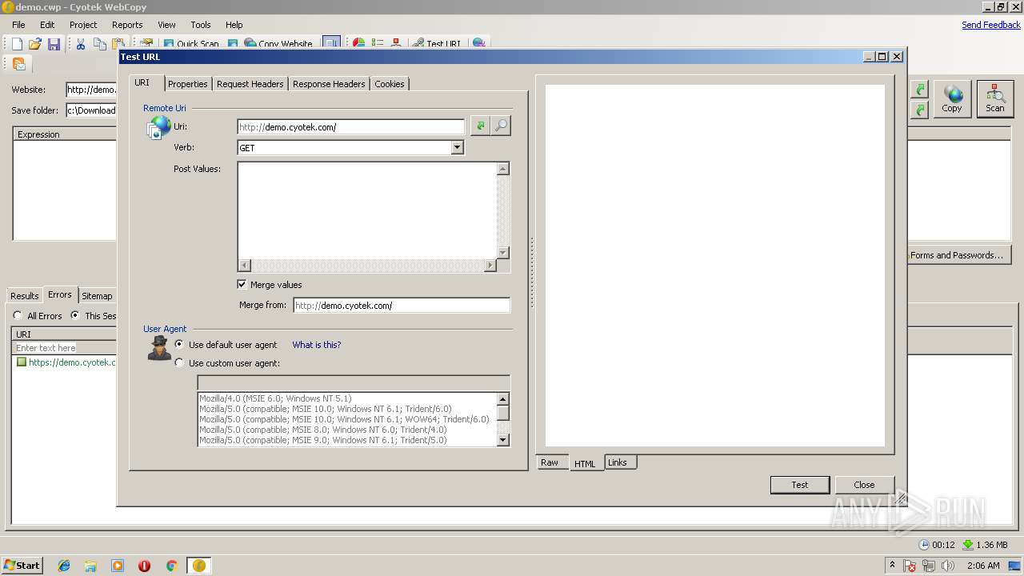Click the clock elapsed time status icon
Screen dimensions: 1024x576
[925, 545]
